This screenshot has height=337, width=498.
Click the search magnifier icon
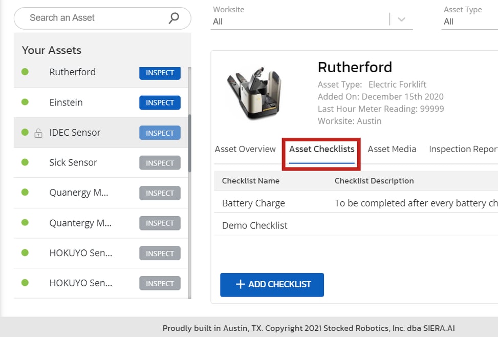[x=173, y=17]
